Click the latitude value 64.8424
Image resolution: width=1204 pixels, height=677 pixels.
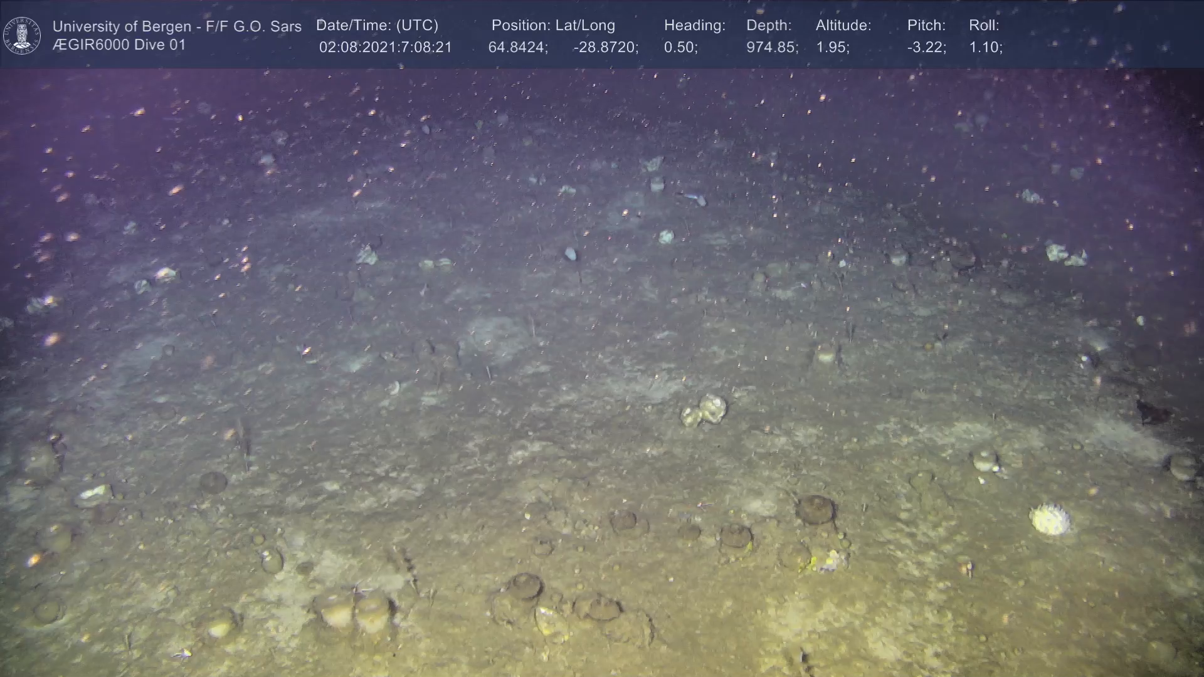tap(518, 48)
